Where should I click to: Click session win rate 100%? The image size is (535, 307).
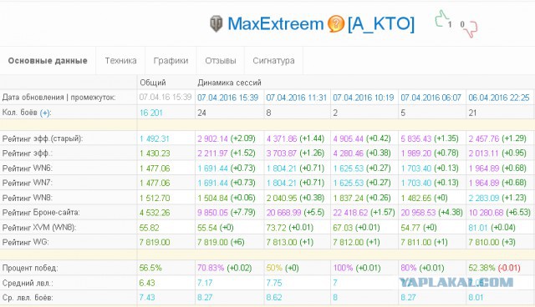click(344, 268)
